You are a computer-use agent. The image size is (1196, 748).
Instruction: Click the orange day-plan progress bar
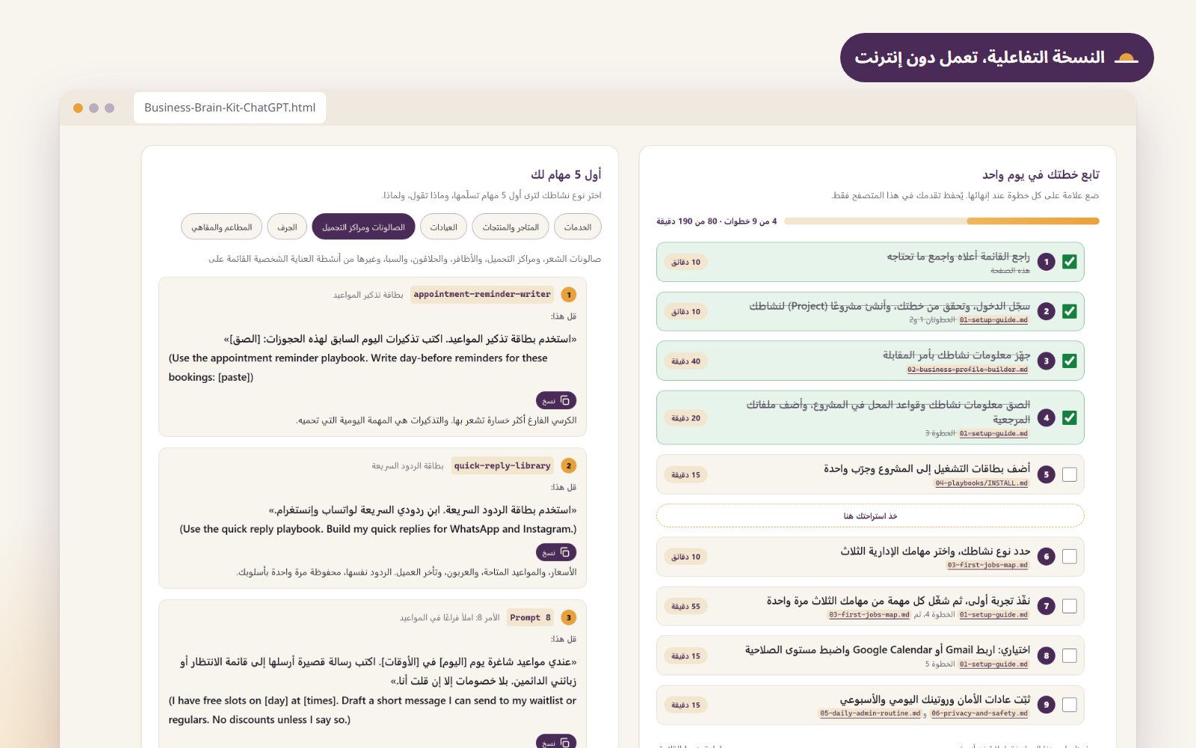coord(942,221)
